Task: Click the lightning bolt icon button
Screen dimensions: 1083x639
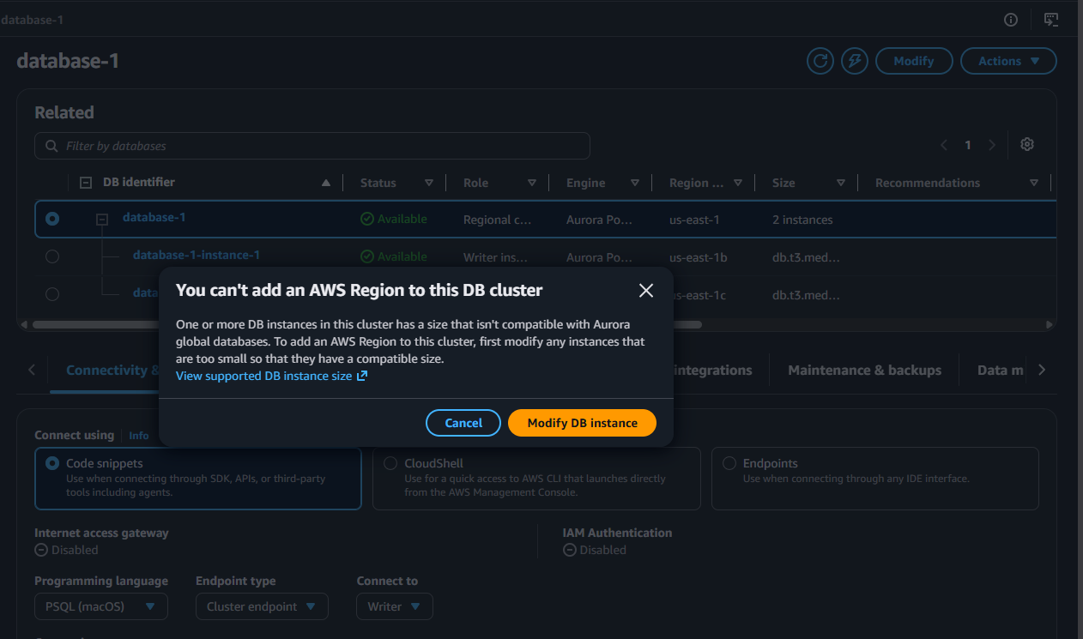Action: coord(854,61)
